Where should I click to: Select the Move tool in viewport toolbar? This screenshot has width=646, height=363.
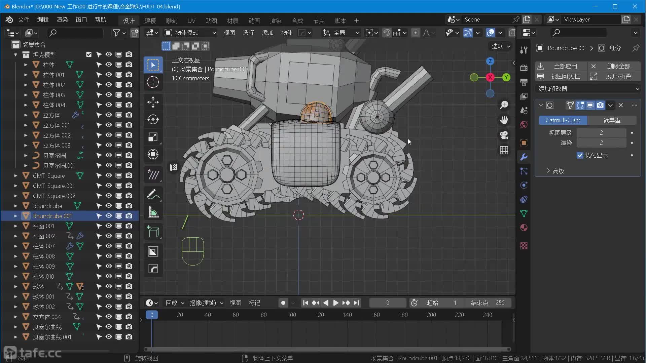click(x=153, y=102)
